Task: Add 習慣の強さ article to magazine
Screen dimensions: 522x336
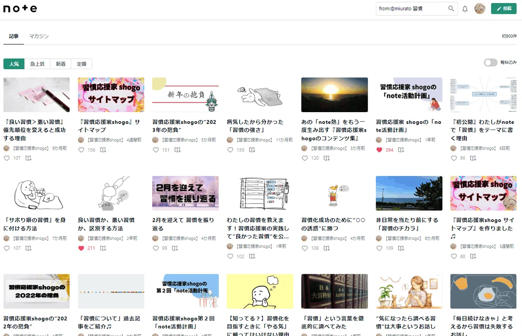Action: click(252, 150)
